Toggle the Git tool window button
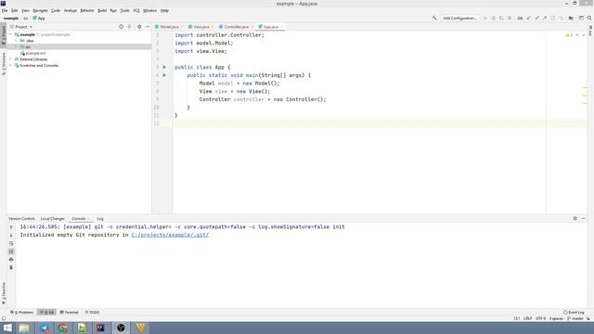 click(47, 313)
